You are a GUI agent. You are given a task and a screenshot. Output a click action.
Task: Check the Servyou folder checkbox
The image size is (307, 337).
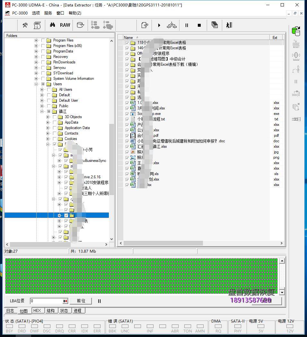(x=43, y=68)
